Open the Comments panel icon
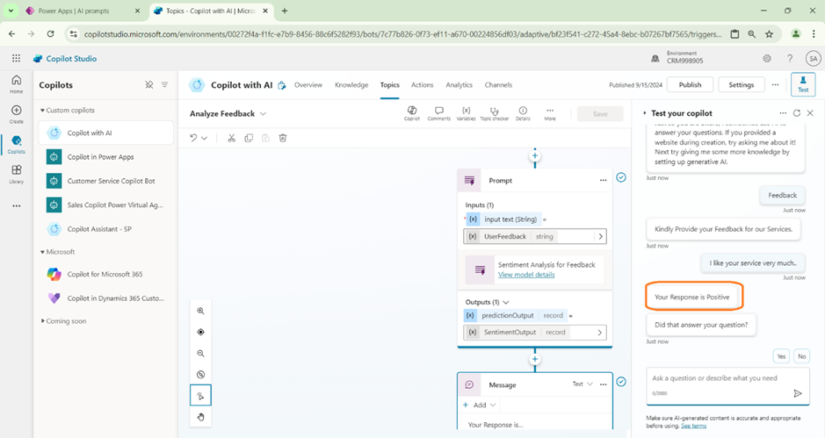 tap(438, 113)
